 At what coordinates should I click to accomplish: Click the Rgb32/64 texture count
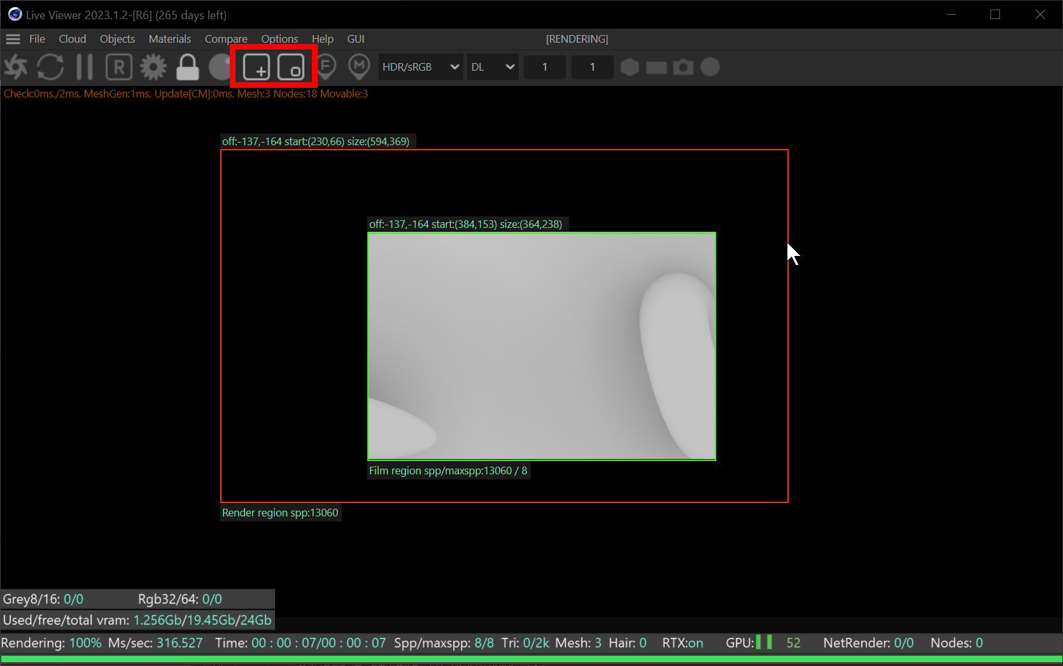180,599
